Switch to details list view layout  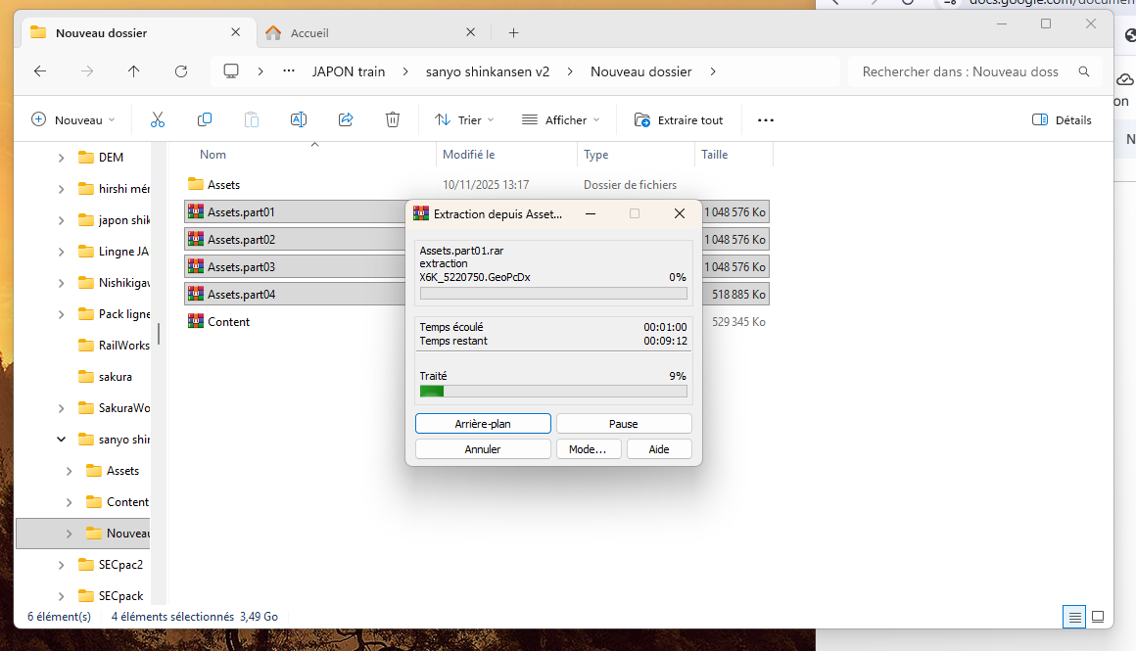coord(1075,617)
